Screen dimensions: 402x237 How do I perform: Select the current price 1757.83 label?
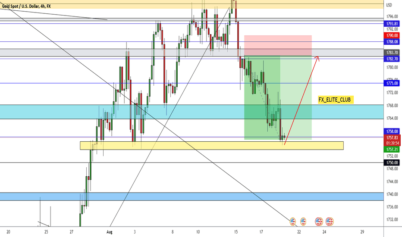pyautogui.click(x=392, y=137)
